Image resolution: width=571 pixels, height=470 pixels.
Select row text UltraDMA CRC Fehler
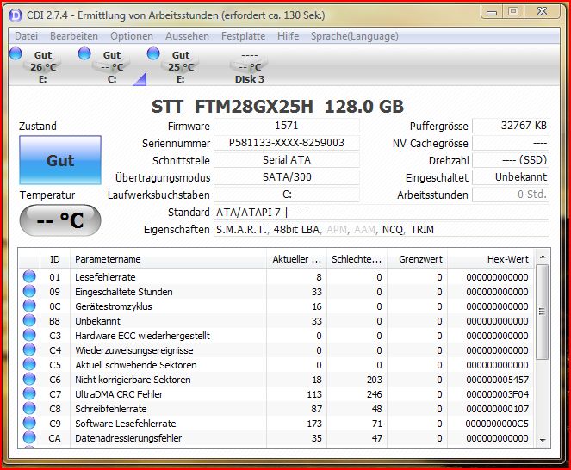pos(119,394)
